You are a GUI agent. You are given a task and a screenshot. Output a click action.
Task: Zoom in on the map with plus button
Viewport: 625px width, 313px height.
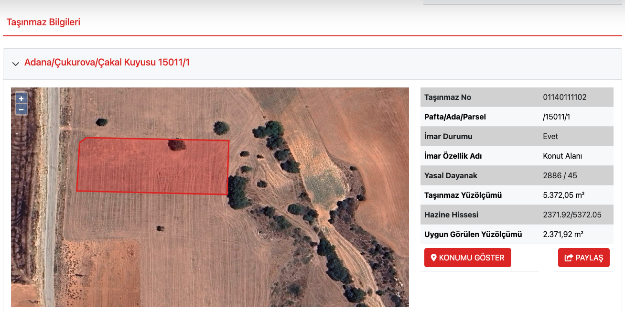pyautogui.click(x=22, y=98)
